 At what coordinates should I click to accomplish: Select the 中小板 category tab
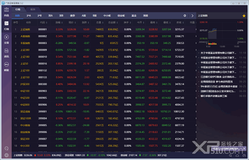(107, 15)
